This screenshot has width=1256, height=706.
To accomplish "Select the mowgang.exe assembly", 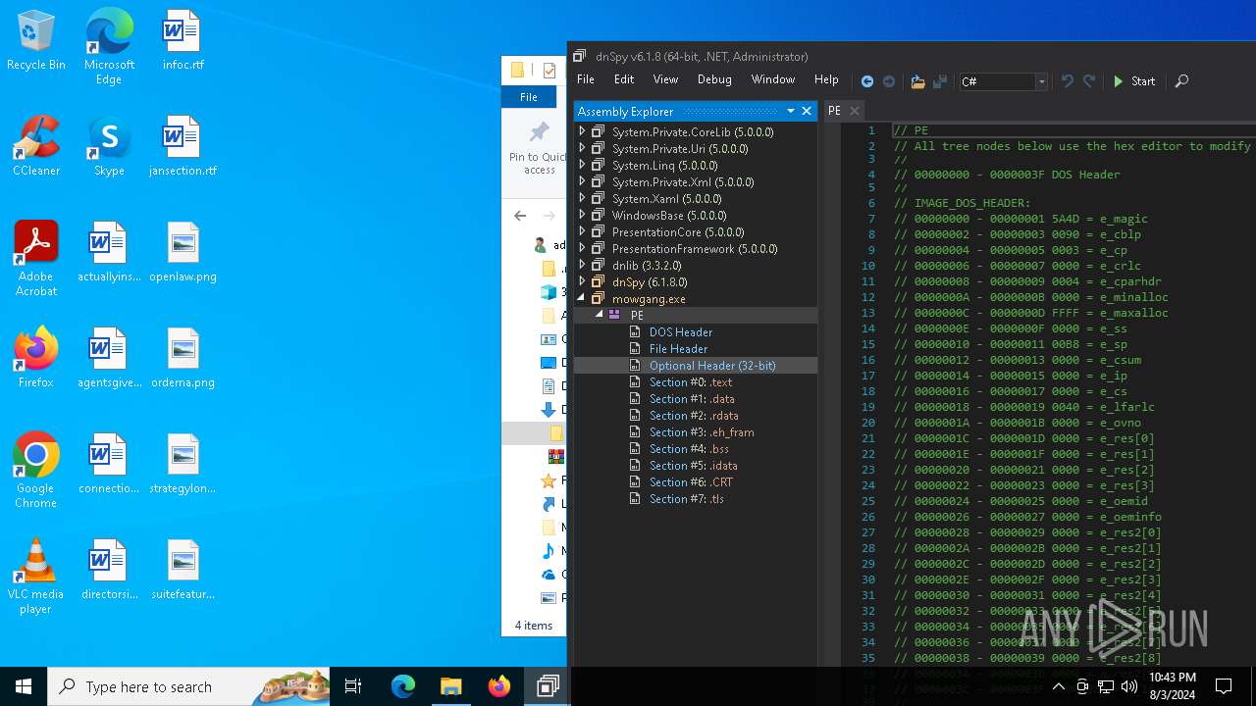I will coord(649,298).
